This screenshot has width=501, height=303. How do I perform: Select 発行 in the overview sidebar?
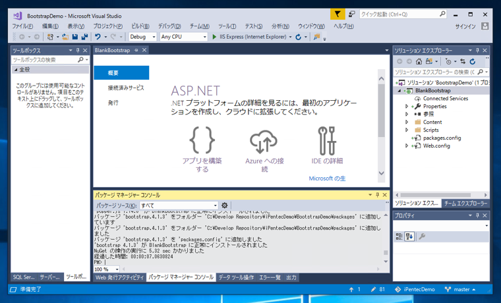pyautogui.click(x=113, y=103)
